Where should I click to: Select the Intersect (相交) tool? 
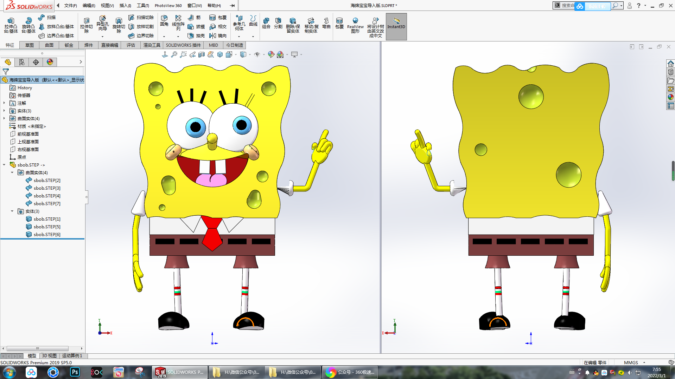pos(218,27)
